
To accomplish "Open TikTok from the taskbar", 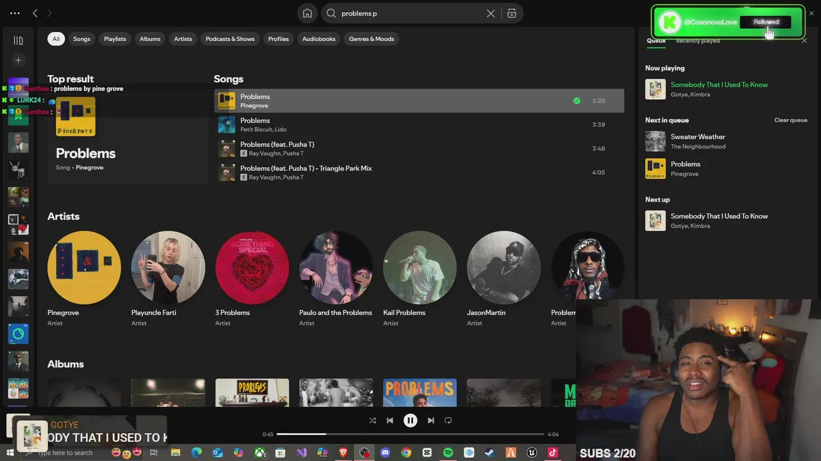I will coord(553,453).
